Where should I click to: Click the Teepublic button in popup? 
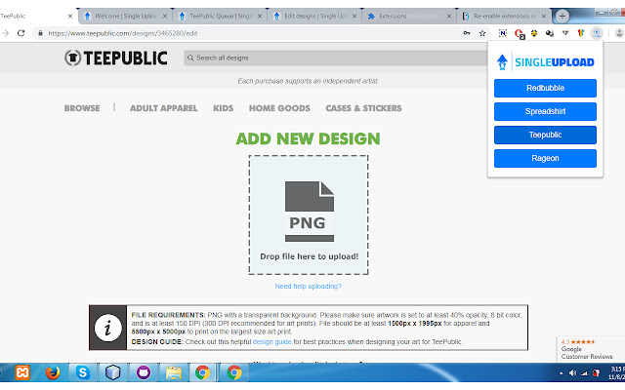pyautogui.click(x=545, y=135)
